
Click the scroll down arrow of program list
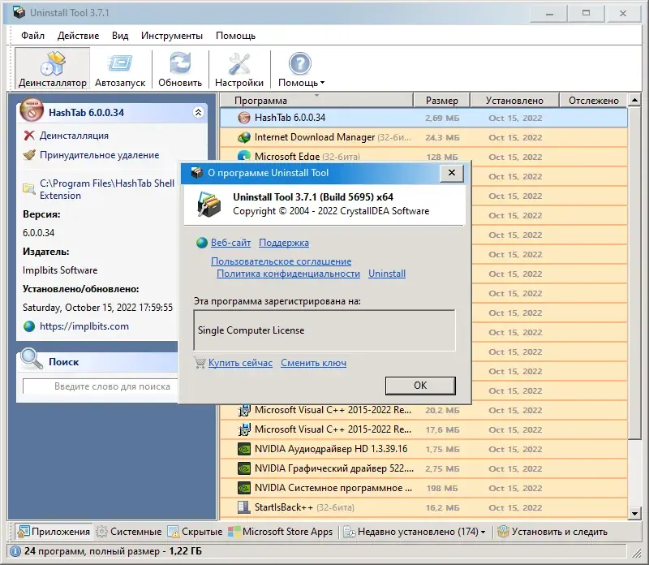[x=634, y=514]
